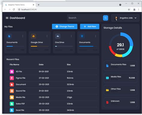Viewport: 142px width, 115px height.
Task: Click the Media Files play icon
Action: (x=107, y=78)
